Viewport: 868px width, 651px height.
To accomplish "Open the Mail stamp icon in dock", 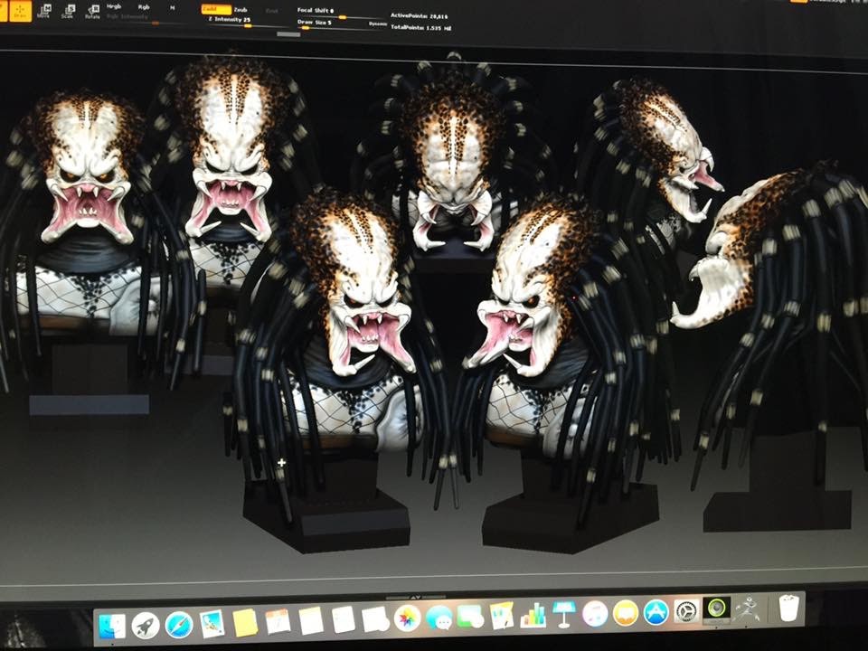I will click(x=212, y=624).
